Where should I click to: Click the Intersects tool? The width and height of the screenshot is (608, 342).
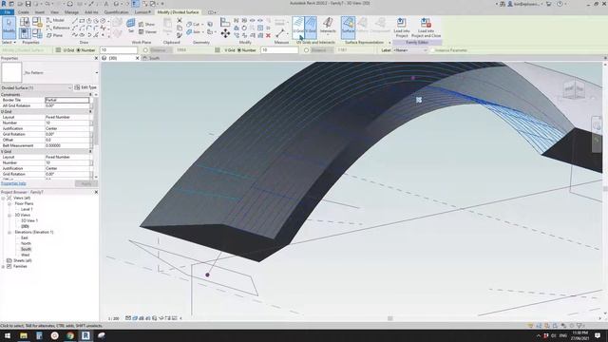pos(328,26)
